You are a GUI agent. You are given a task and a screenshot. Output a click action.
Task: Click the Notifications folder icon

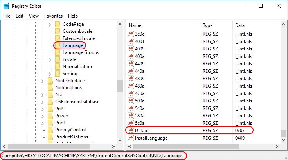pos(50,88)
